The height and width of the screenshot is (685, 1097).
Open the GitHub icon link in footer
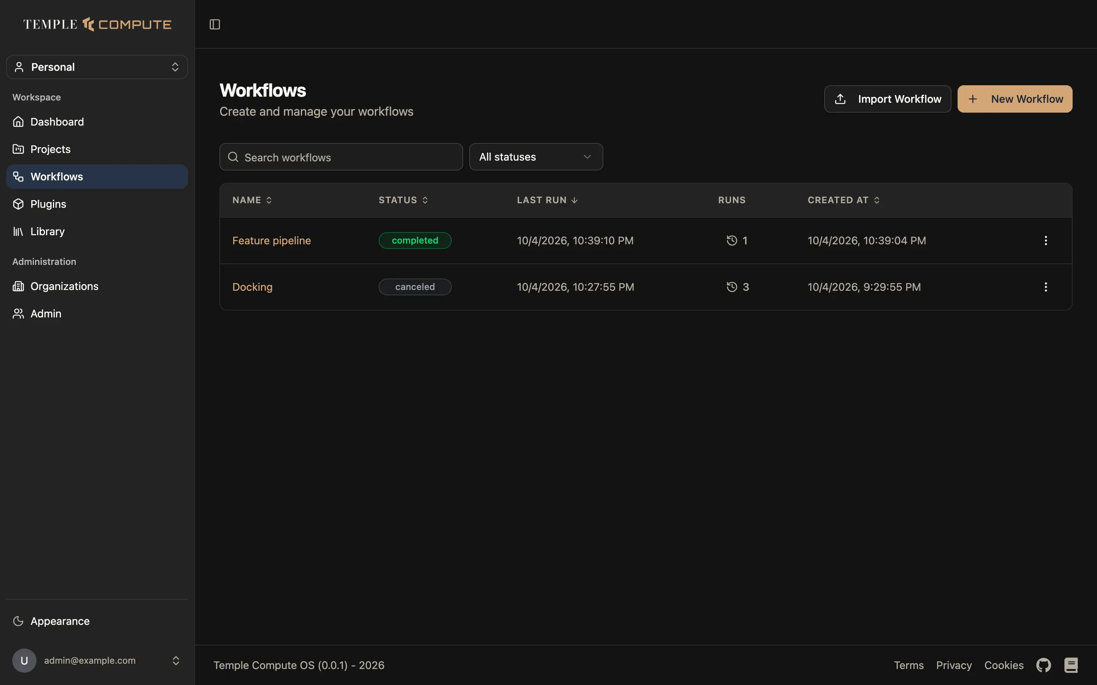tap(1044, 665)
